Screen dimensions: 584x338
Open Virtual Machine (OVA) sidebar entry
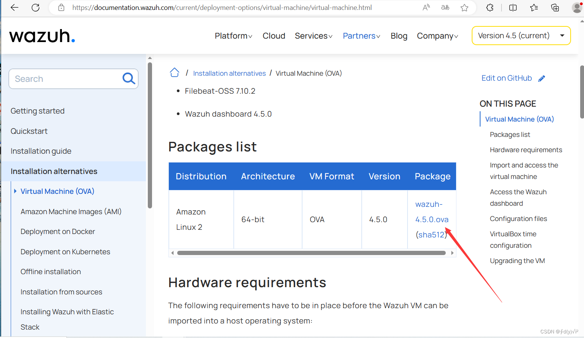click(57, 191)
